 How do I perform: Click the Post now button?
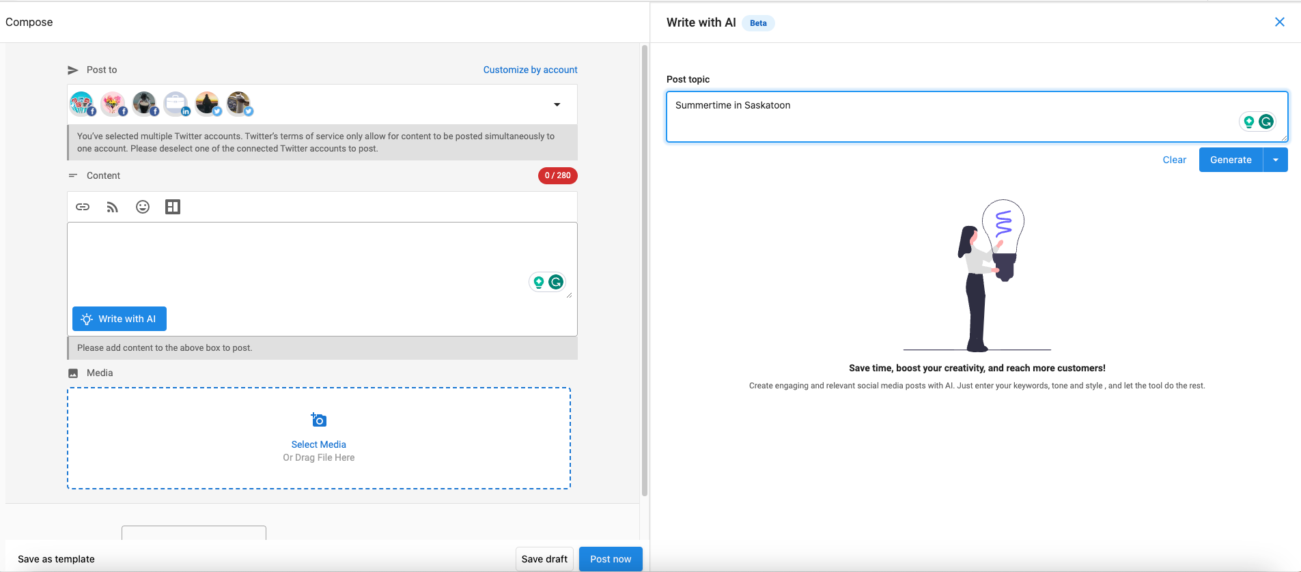(611, 559)
